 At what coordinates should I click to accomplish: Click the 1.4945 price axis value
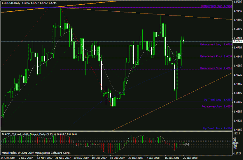pos(238,11)
